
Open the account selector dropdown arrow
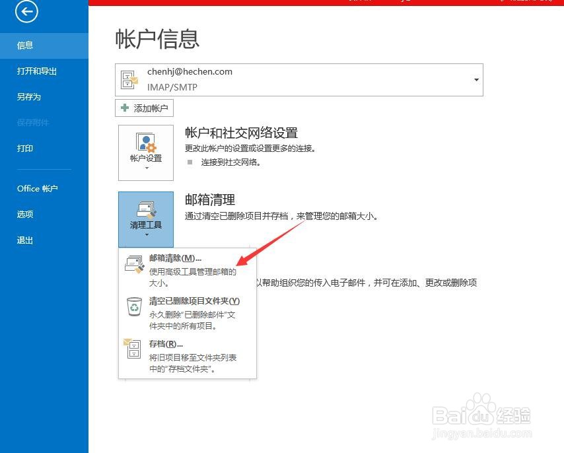pos(476,79)
